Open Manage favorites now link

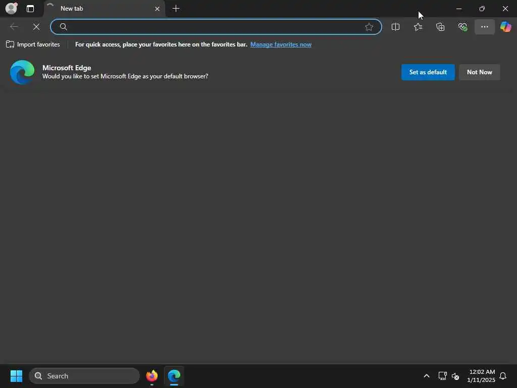point(281,44)
